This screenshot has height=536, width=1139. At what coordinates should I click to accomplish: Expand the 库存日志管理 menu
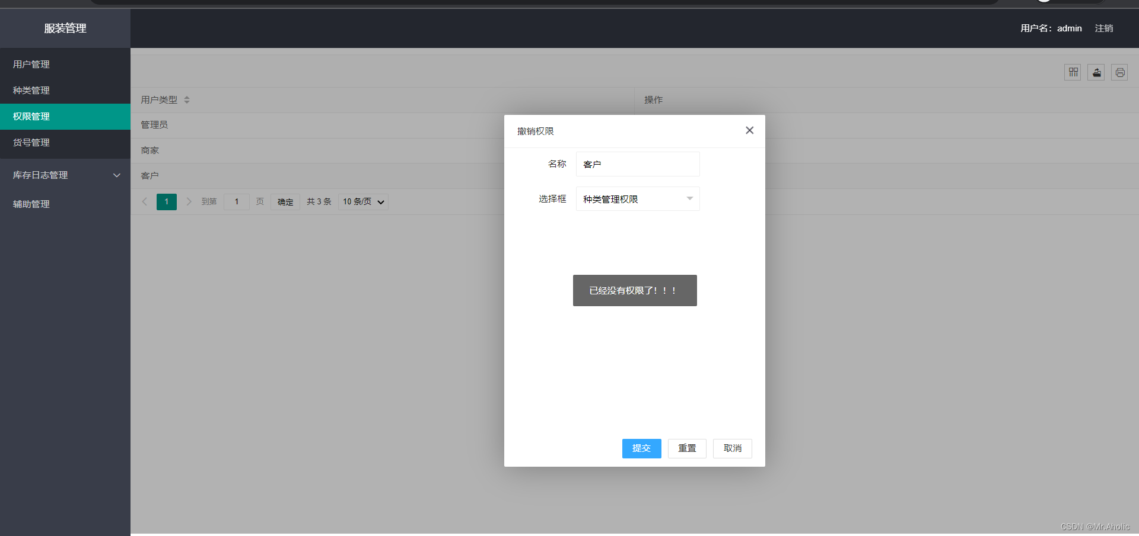(x=65, y=175)
